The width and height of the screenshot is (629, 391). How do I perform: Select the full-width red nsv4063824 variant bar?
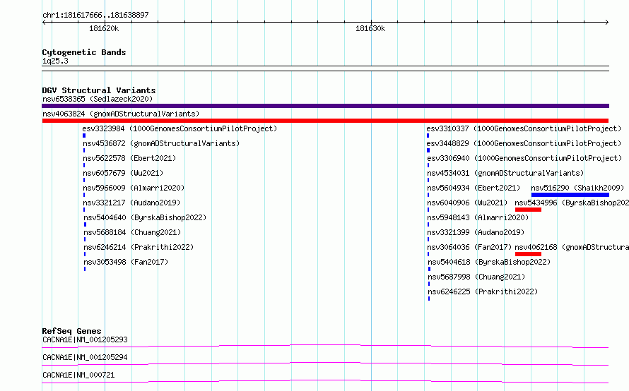325,121
